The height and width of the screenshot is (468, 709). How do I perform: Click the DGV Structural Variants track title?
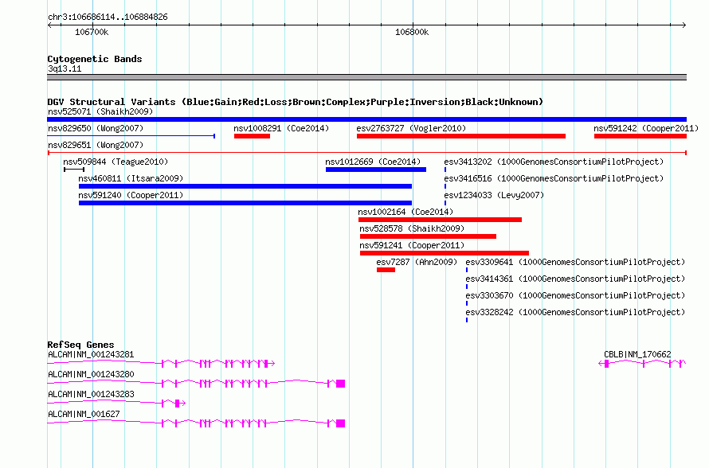[x=295, y=102]
